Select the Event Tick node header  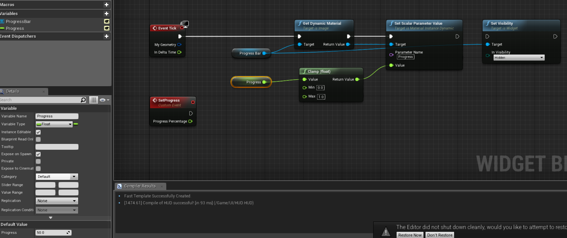coord(167,28)
